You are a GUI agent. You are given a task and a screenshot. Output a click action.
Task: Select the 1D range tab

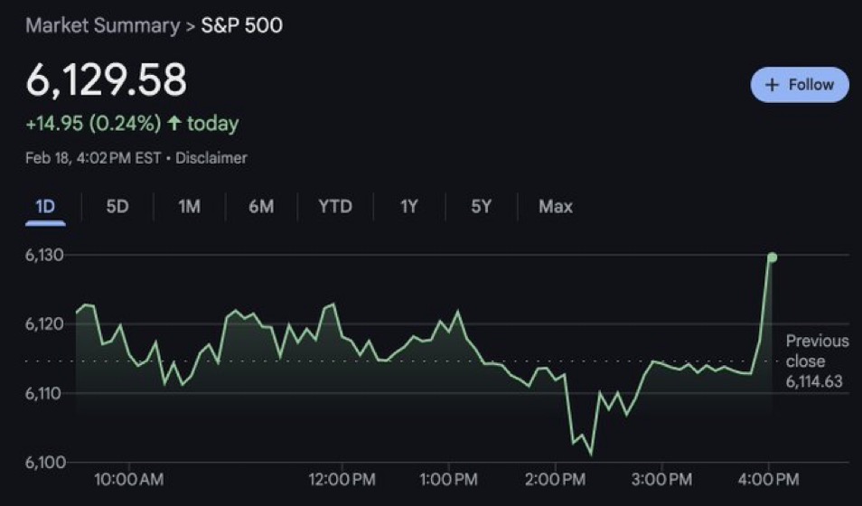(x=45, y=207)
